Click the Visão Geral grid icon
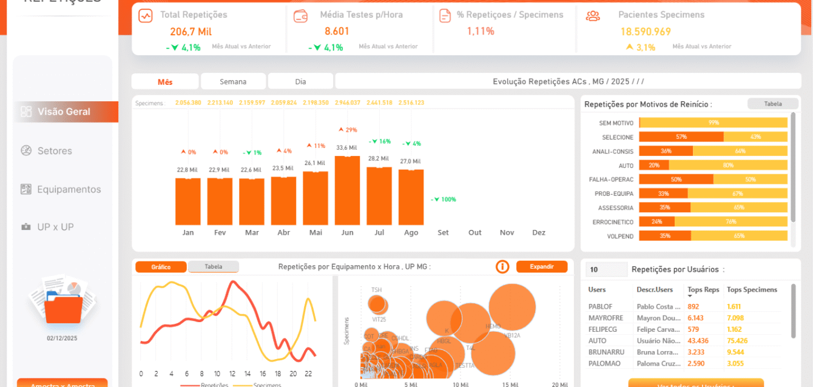 (26, 112)
